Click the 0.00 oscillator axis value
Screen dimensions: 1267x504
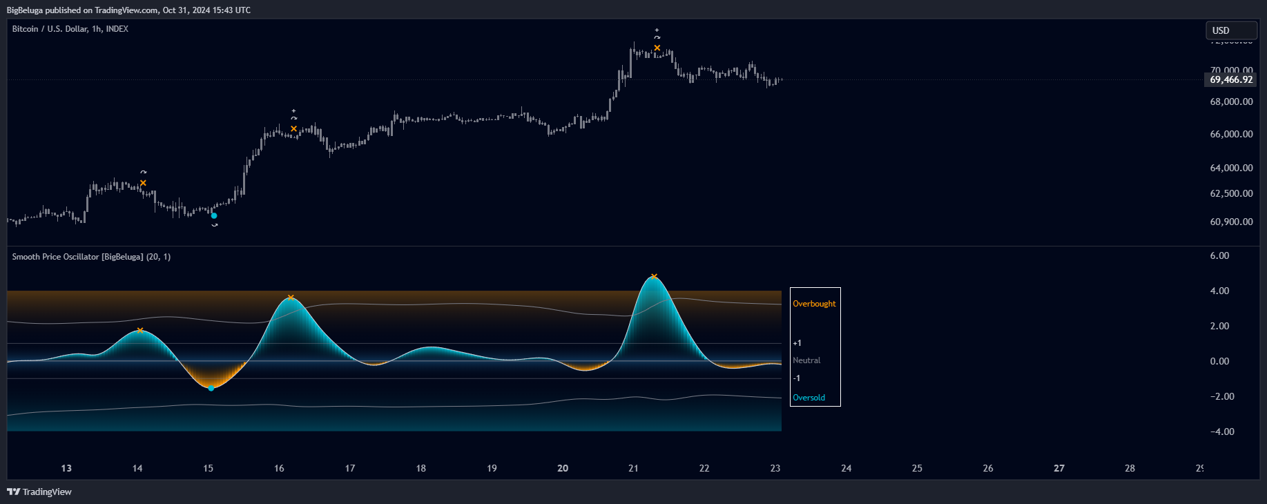pyautogui.click(x=1219, y=361)
